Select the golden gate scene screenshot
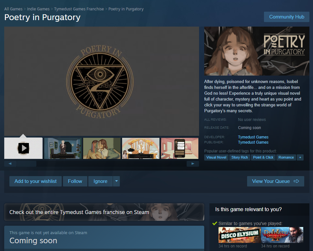Viewport: 313px width, 251px height. [141, 148]
